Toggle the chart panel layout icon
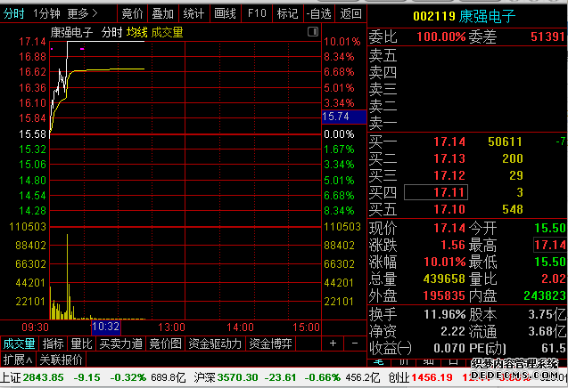 pos(313,32)
